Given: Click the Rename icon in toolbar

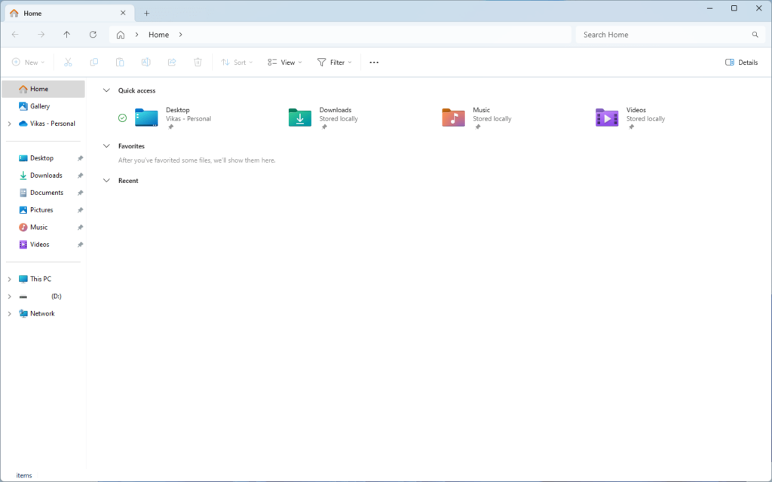Looking at the screenshot, I should tap(146, 63).
